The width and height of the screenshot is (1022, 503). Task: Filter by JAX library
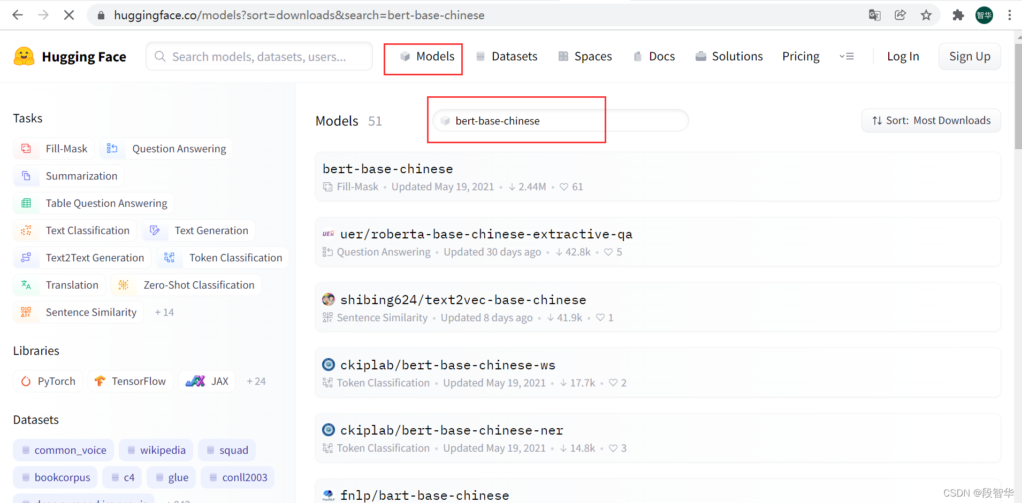(207, 381)
